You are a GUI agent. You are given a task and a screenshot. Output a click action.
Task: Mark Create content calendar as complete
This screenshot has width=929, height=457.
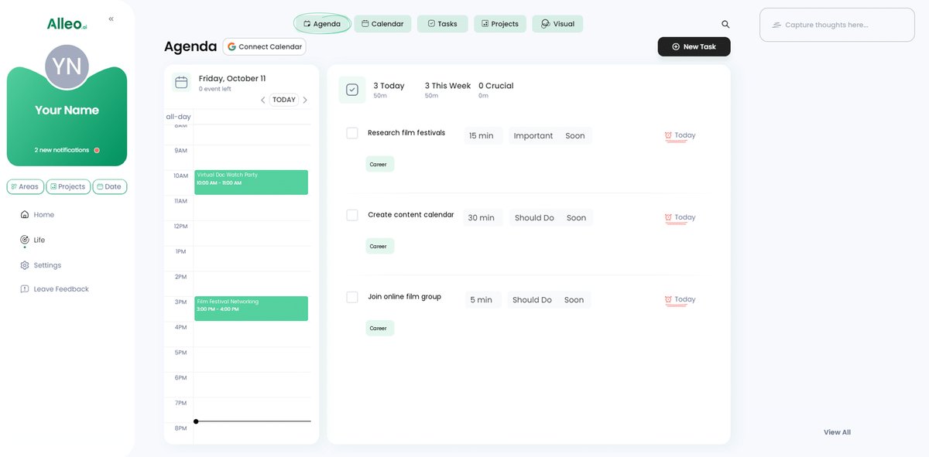click(351, 214)
